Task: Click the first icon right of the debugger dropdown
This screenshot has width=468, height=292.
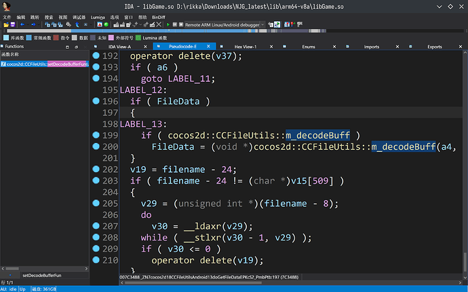Action: point(271,25)
